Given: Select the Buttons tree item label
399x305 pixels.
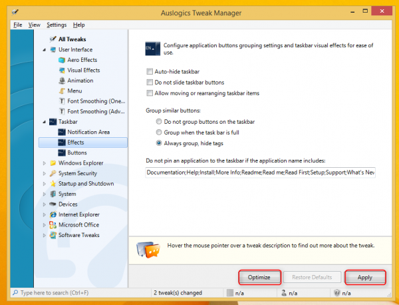Looking at the screenshot, I should coord(77,152).
